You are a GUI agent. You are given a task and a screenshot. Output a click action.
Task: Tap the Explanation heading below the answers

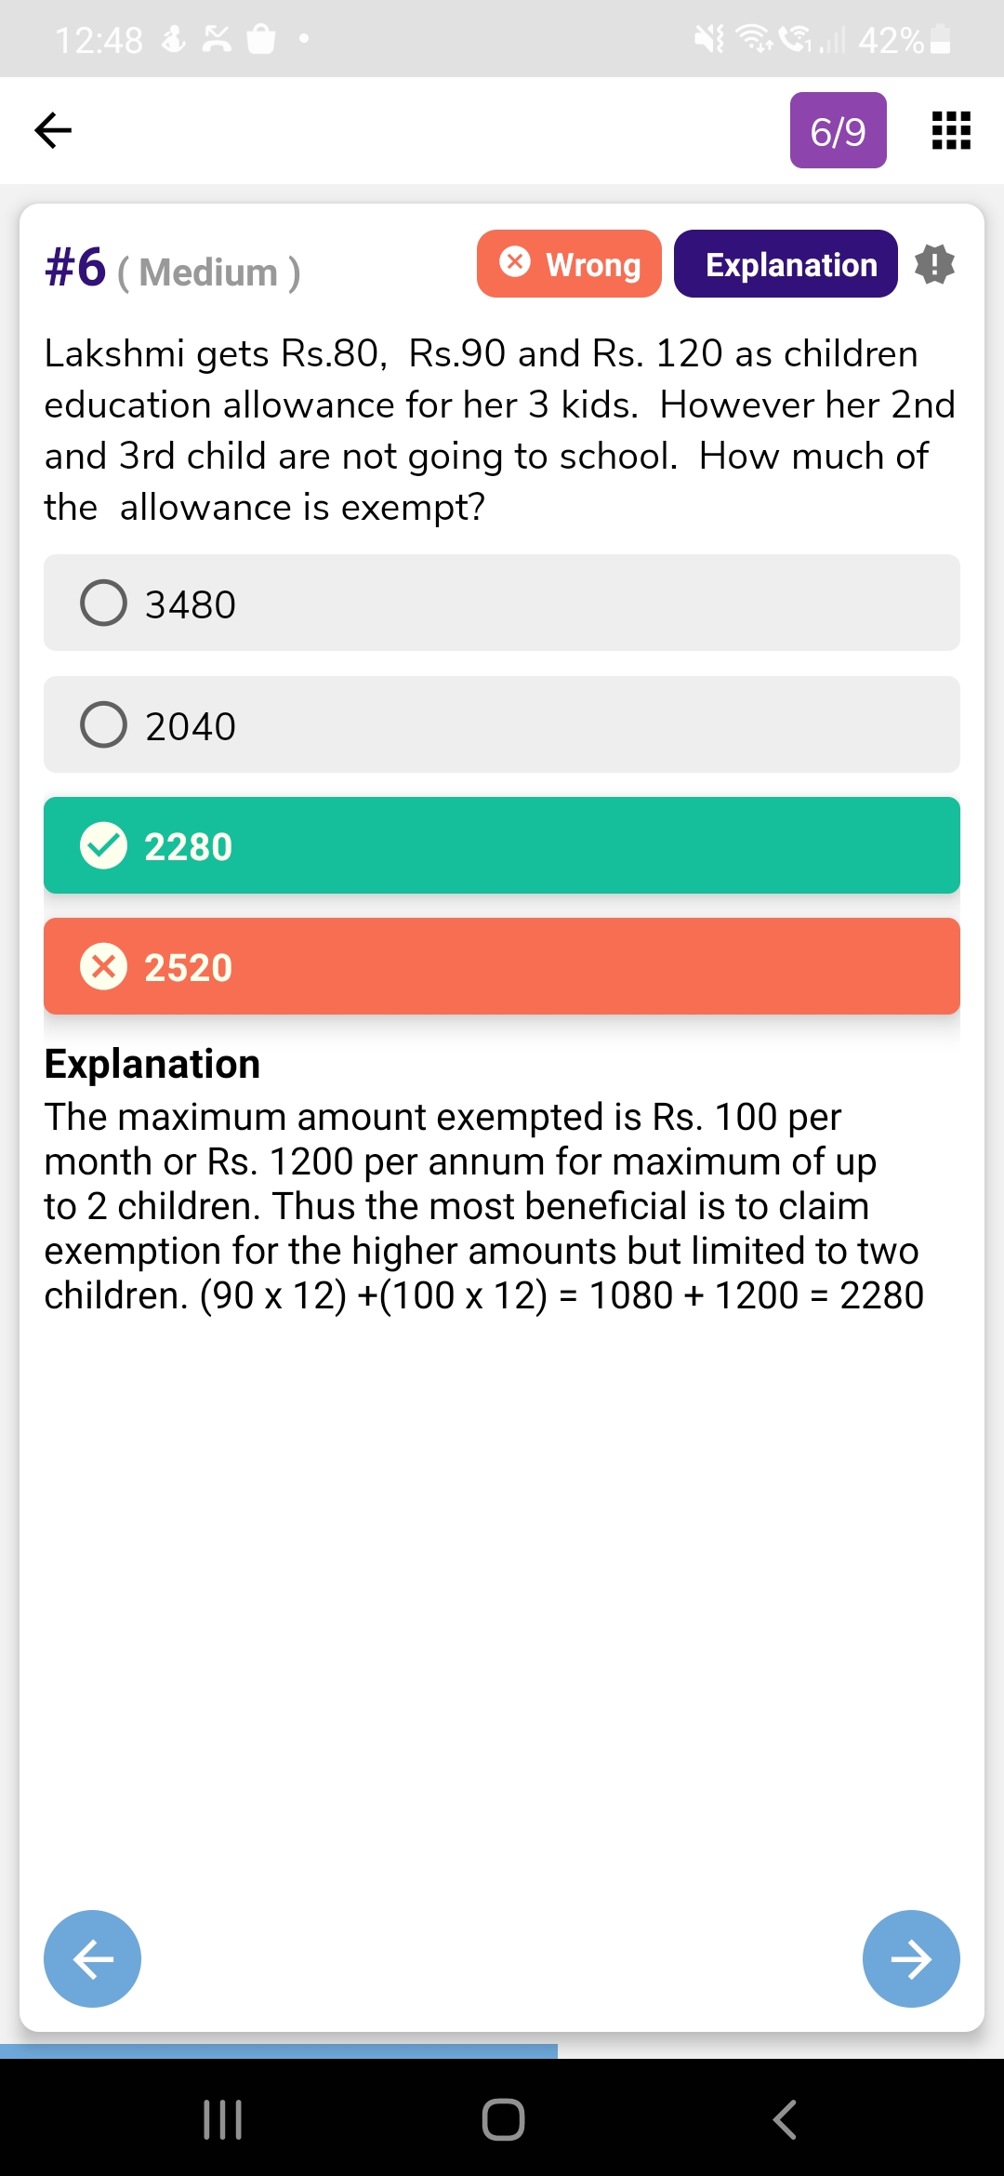point(152,1064)
